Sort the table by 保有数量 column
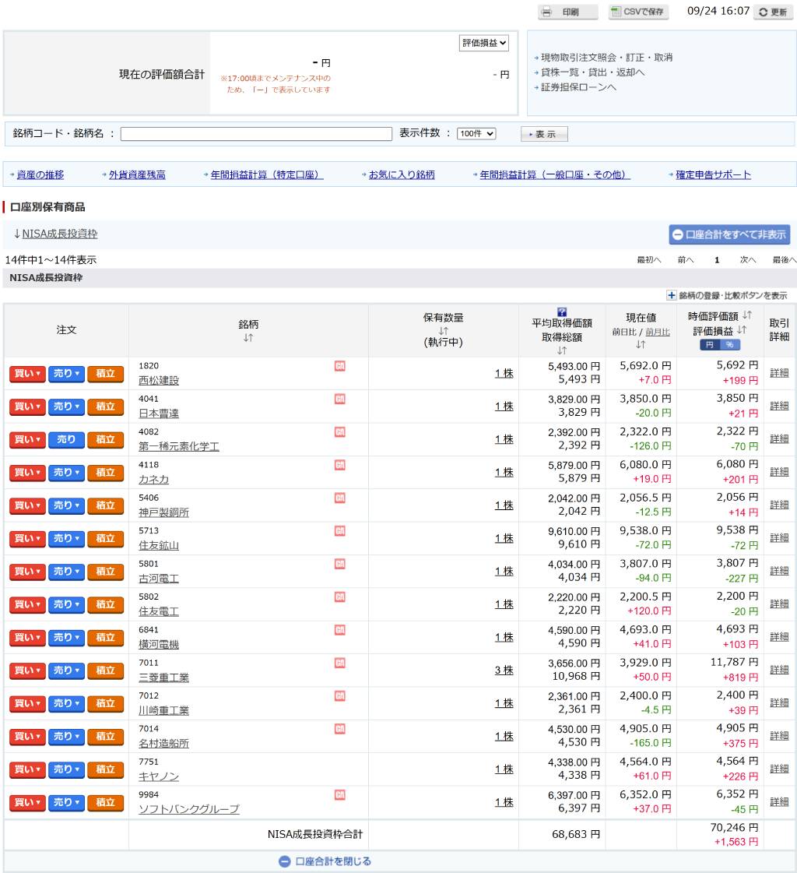Screen dimensions: 797x873 [x=443, y=331]
